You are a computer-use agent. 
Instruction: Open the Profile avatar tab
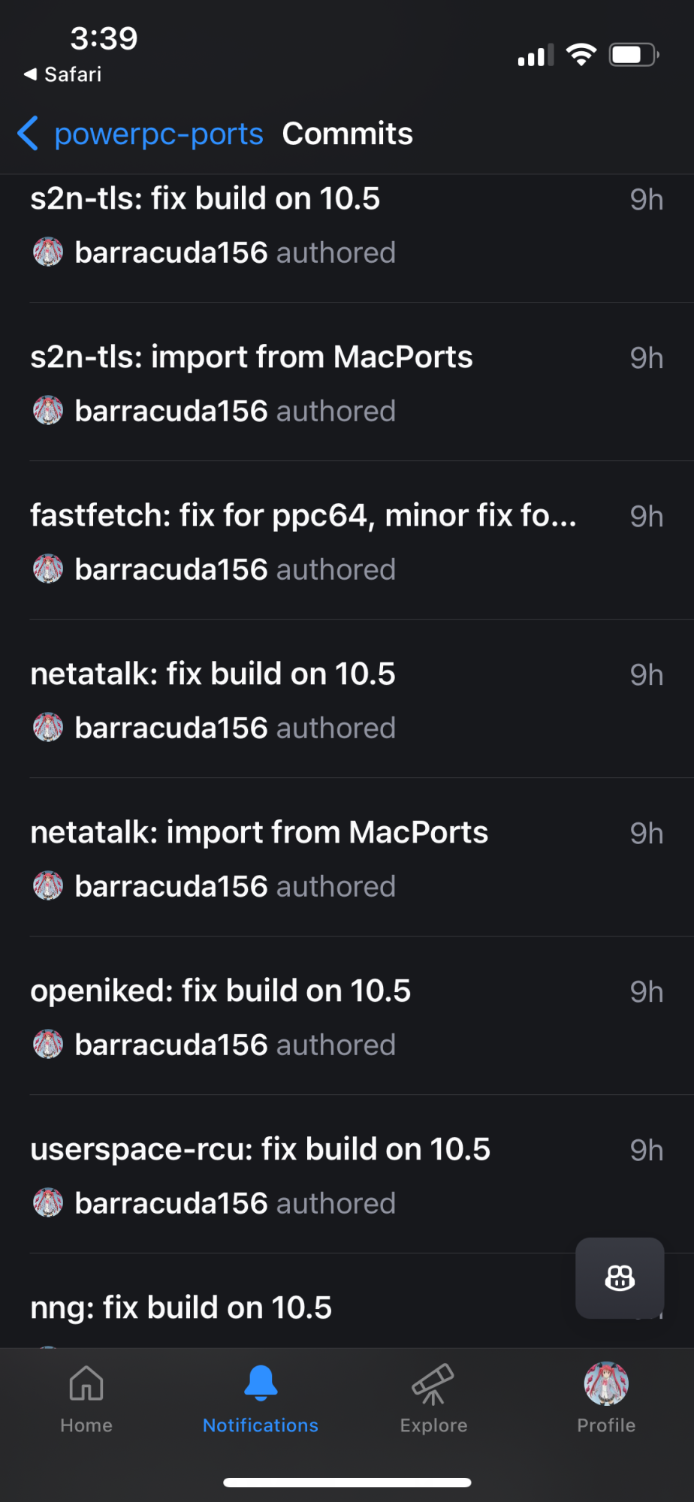tap(606, 1383)
